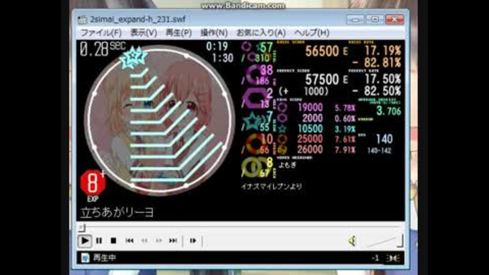Maximize the player window

[374, 20]
